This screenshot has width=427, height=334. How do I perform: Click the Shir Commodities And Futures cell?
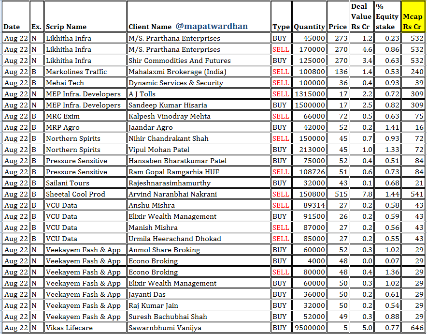pos(199,61)
